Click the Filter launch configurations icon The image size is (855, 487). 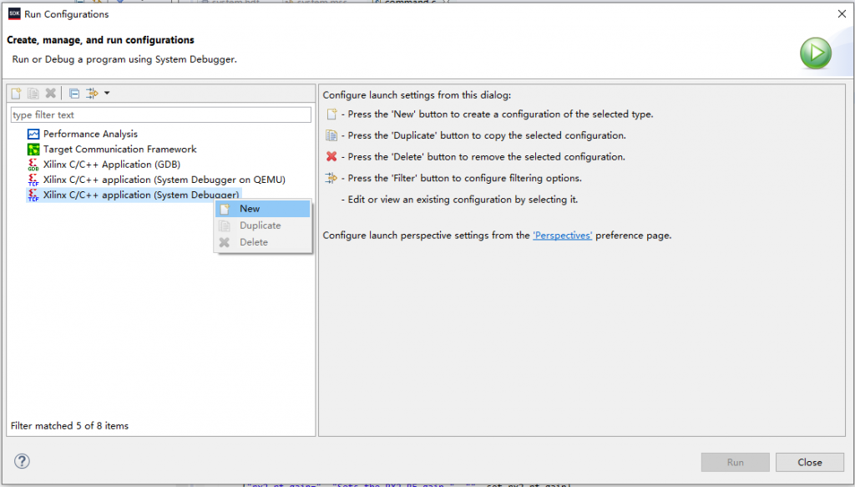click(x=92, y=94)
